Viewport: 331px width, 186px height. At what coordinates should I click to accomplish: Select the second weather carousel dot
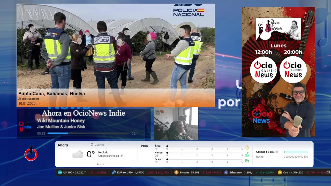coord(101,164)
